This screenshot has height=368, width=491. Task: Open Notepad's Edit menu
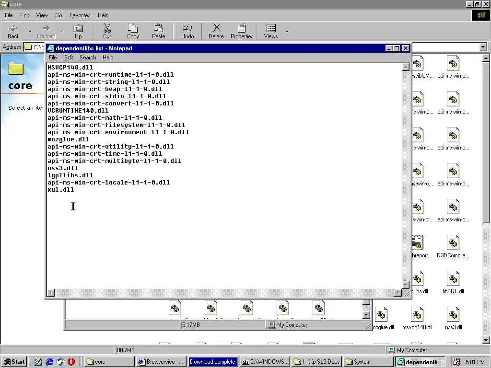pyautogui.click(x=68, y=57)
